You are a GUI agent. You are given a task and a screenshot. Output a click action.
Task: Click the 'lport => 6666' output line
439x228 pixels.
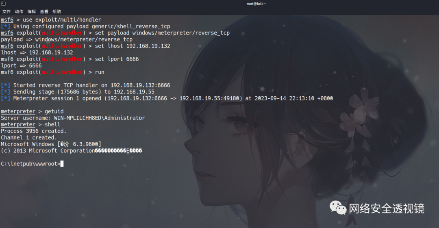pos(21,65)
